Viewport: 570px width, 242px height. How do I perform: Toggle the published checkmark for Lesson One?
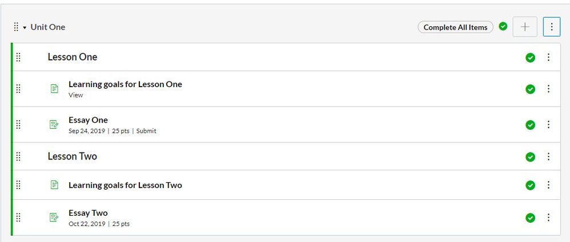pos(530,57)
